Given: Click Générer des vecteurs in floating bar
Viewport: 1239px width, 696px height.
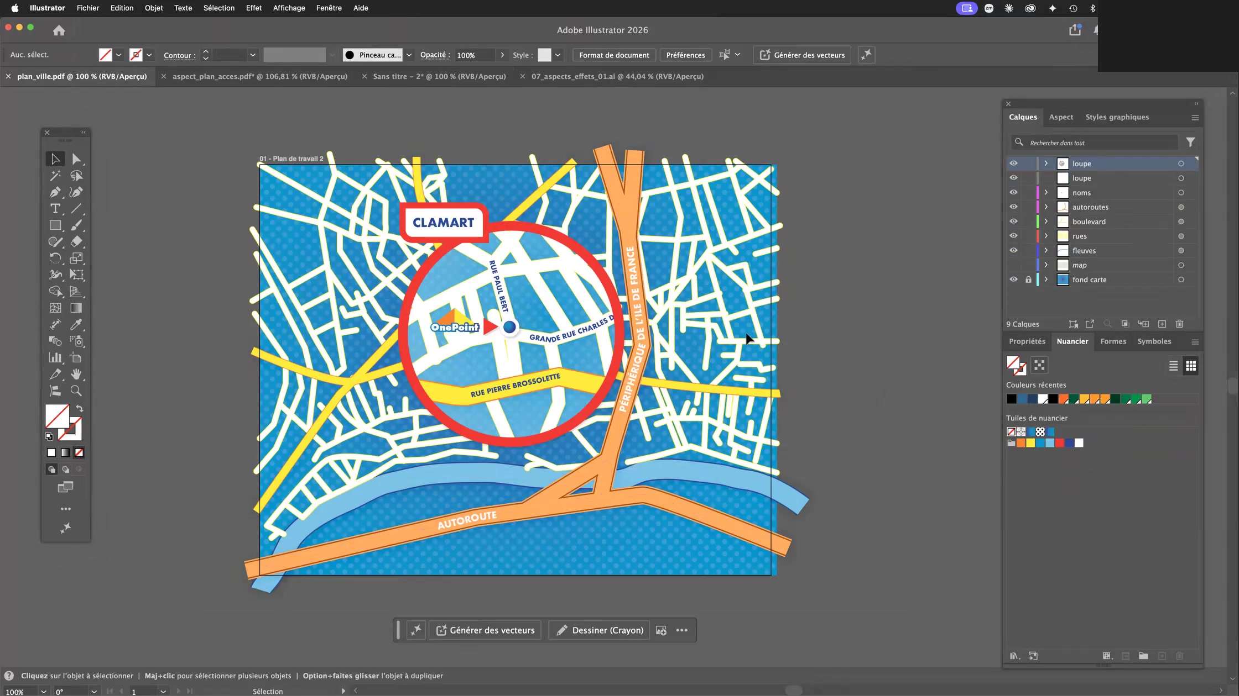Looking at the screenshot, I should pyautogui.click(x=485, y=630).
